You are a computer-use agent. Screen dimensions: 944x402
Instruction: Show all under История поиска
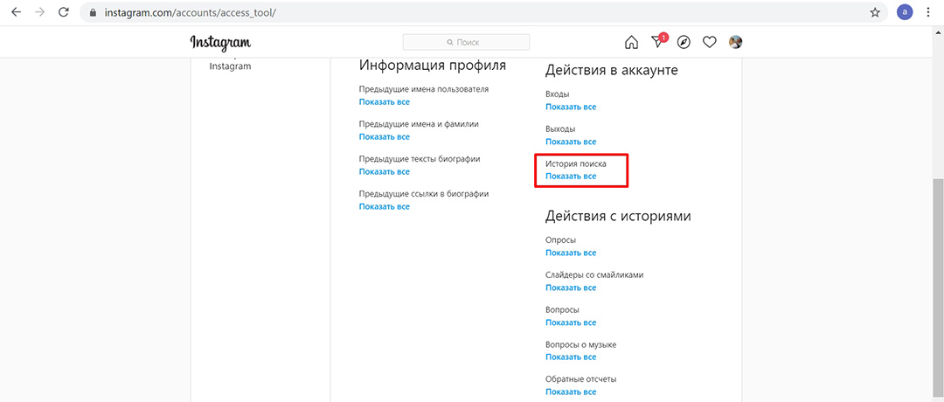571,177
